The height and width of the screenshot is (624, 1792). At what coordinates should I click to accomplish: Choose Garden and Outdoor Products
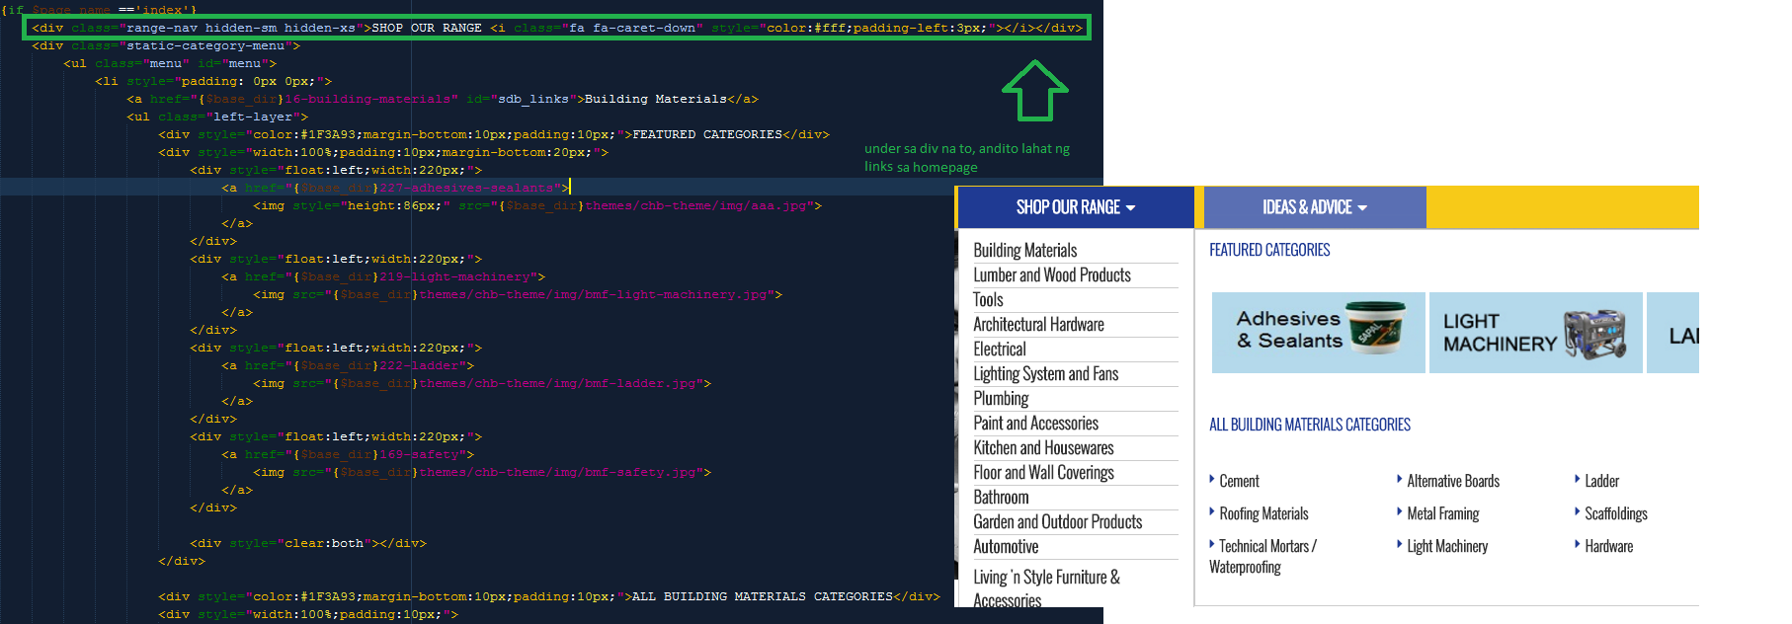(1057, 522)
